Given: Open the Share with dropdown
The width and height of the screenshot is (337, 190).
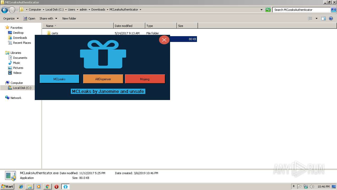Looking at the screenshot, I should pyautogui.click(x=48, y=18).
